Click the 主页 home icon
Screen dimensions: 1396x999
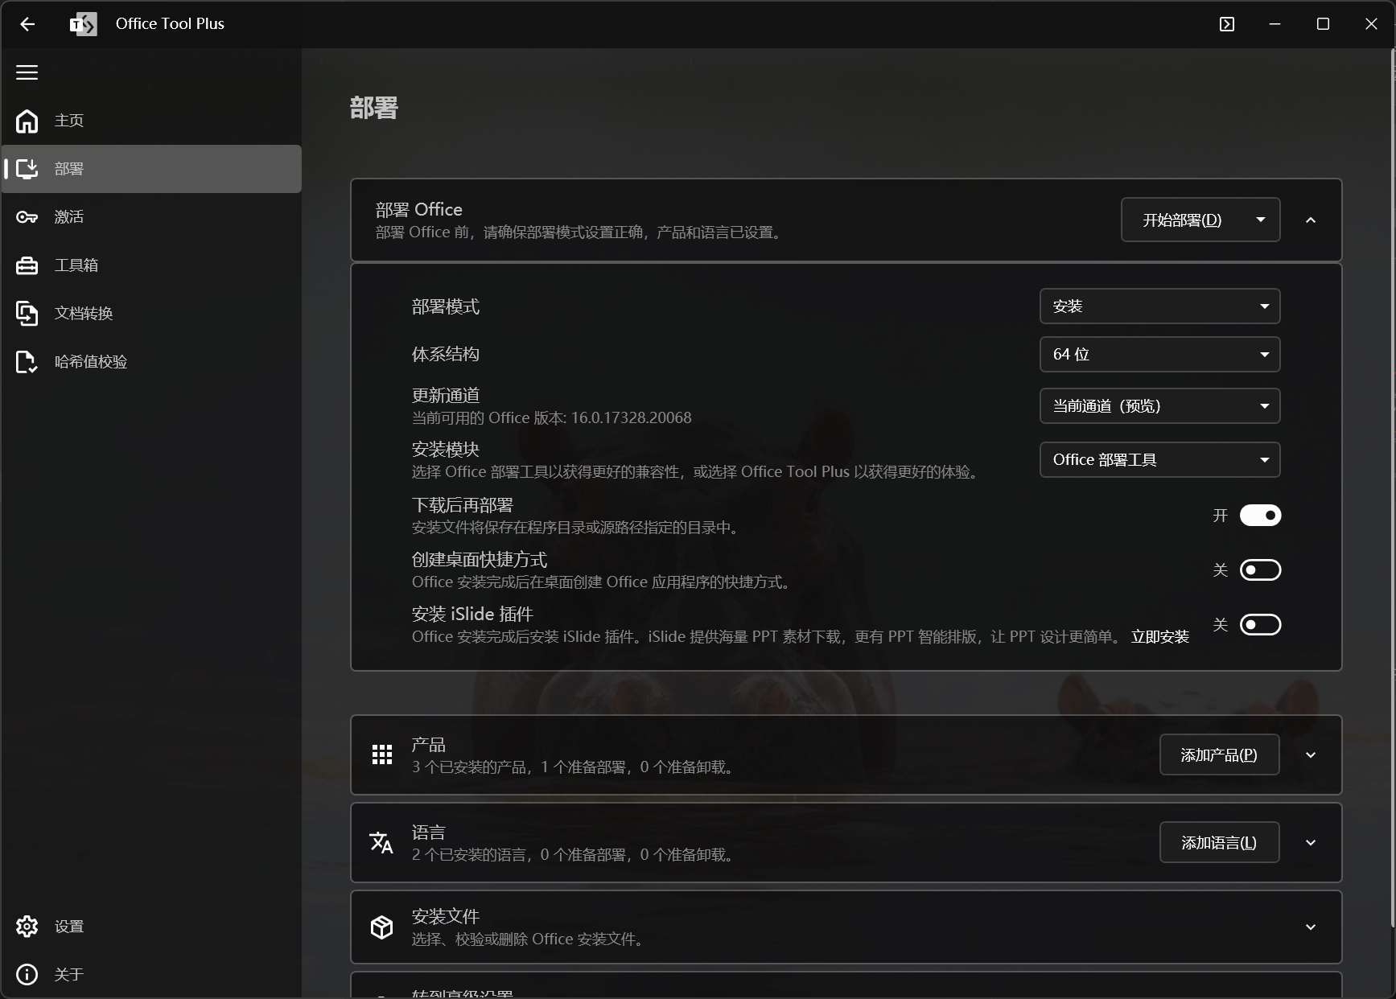click(x=27, y=121)
